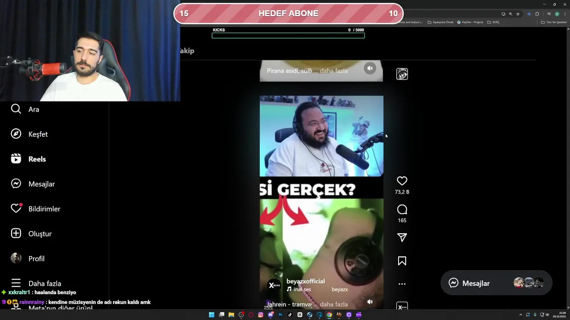Like the reel with the heart icon
This screenshot has width=570, height=320.
[402, 181]
